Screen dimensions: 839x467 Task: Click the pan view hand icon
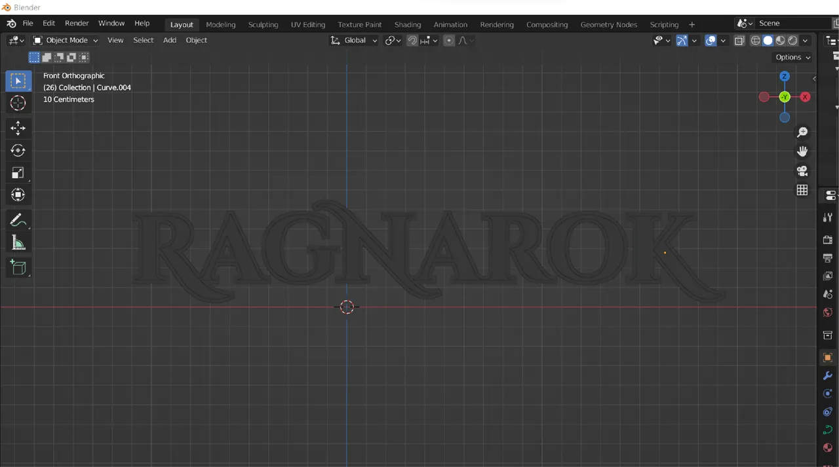(x=802, y=151)
